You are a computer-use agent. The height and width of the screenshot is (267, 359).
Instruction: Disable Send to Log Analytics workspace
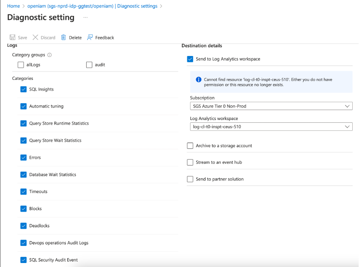point(190,59)
